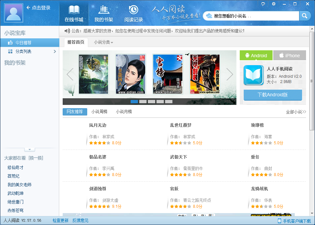Click the 人人手机阅读 app icon
Viewport: 315px width, 225px height.
254,75
